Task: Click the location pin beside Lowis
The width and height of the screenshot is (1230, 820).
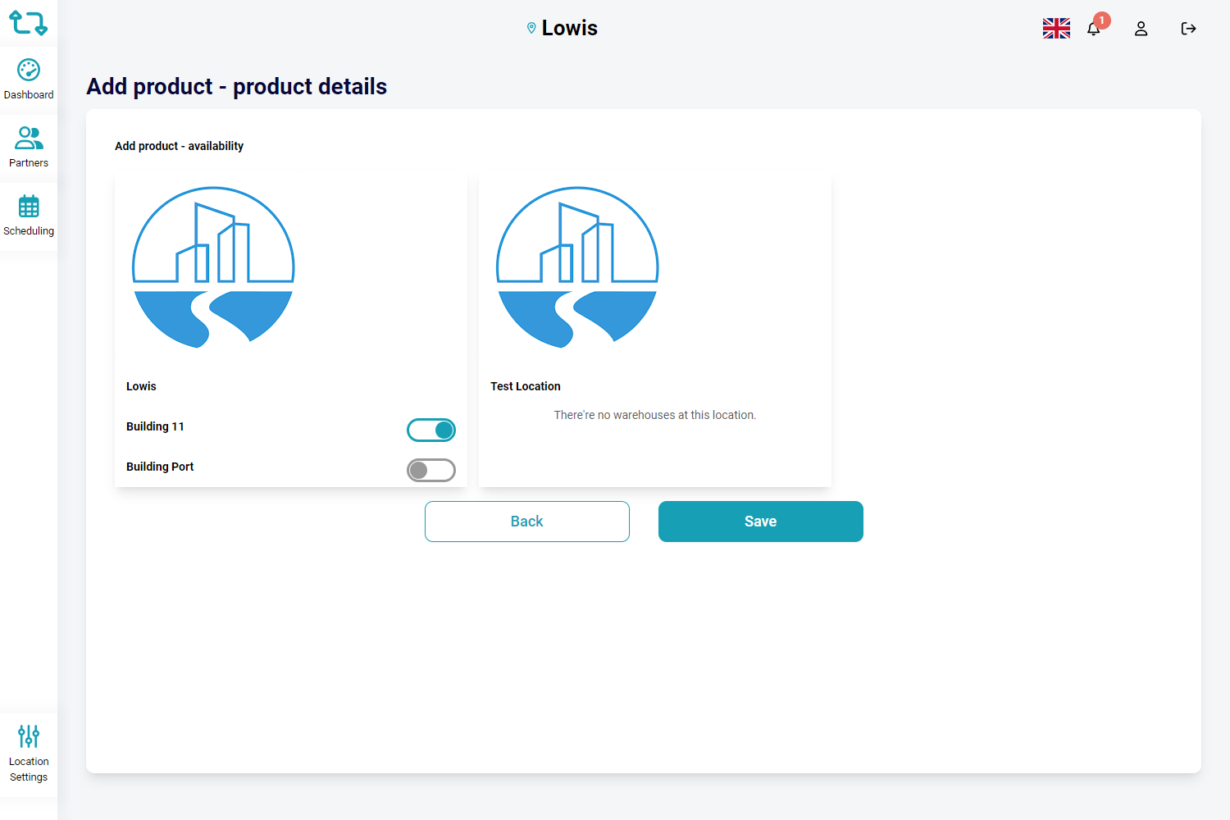Action: click(531, 29)
